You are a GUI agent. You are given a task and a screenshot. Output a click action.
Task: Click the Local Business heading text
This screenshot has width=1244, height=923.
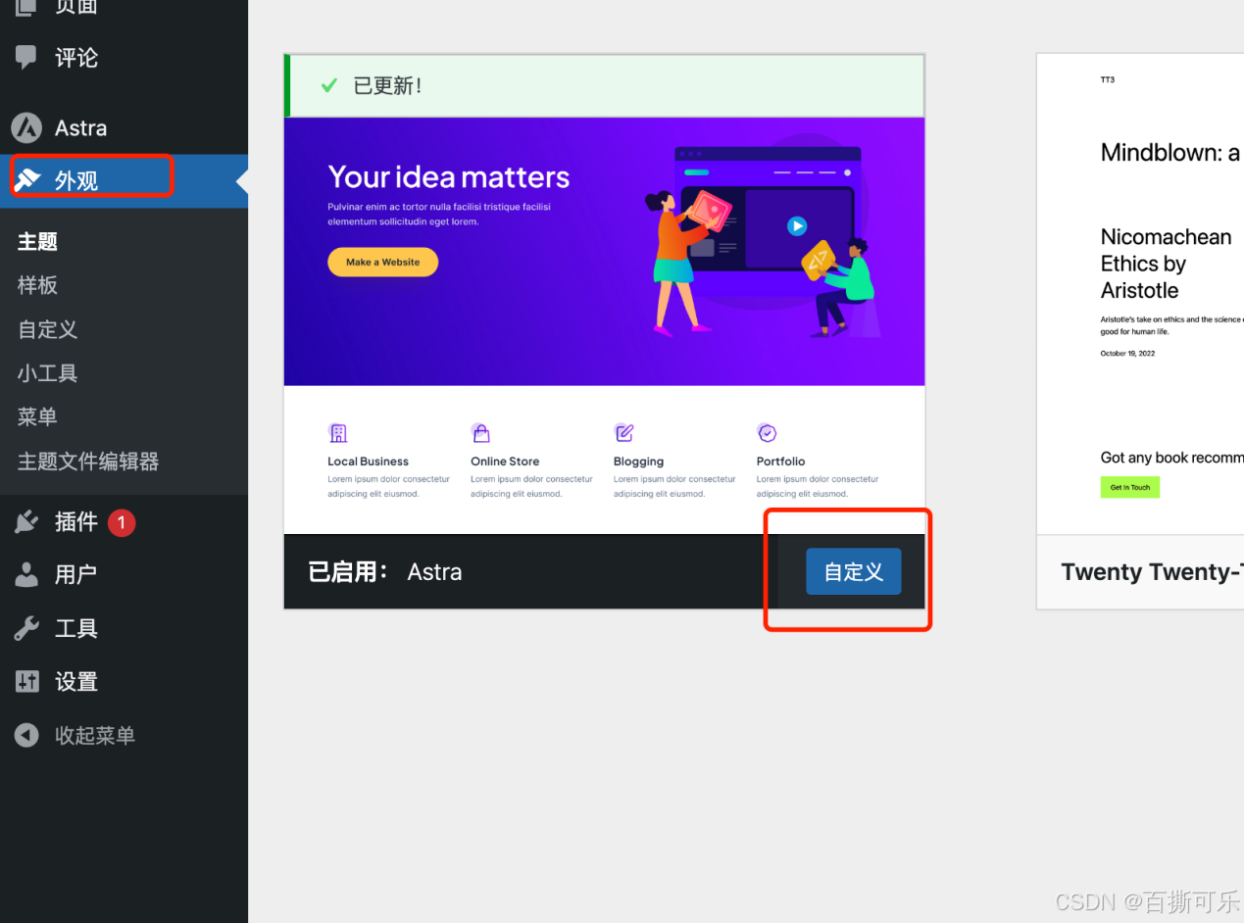pyautogui.click(x=368, y=461)
